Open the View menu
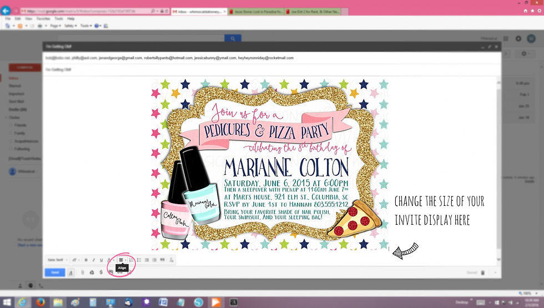 [x=29, y=19]
